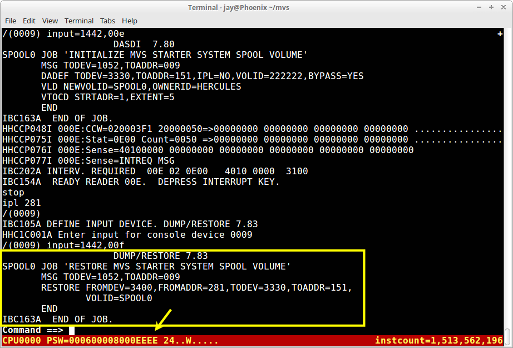Click the instcount=1,513,562,196 status value

point(438,340)
